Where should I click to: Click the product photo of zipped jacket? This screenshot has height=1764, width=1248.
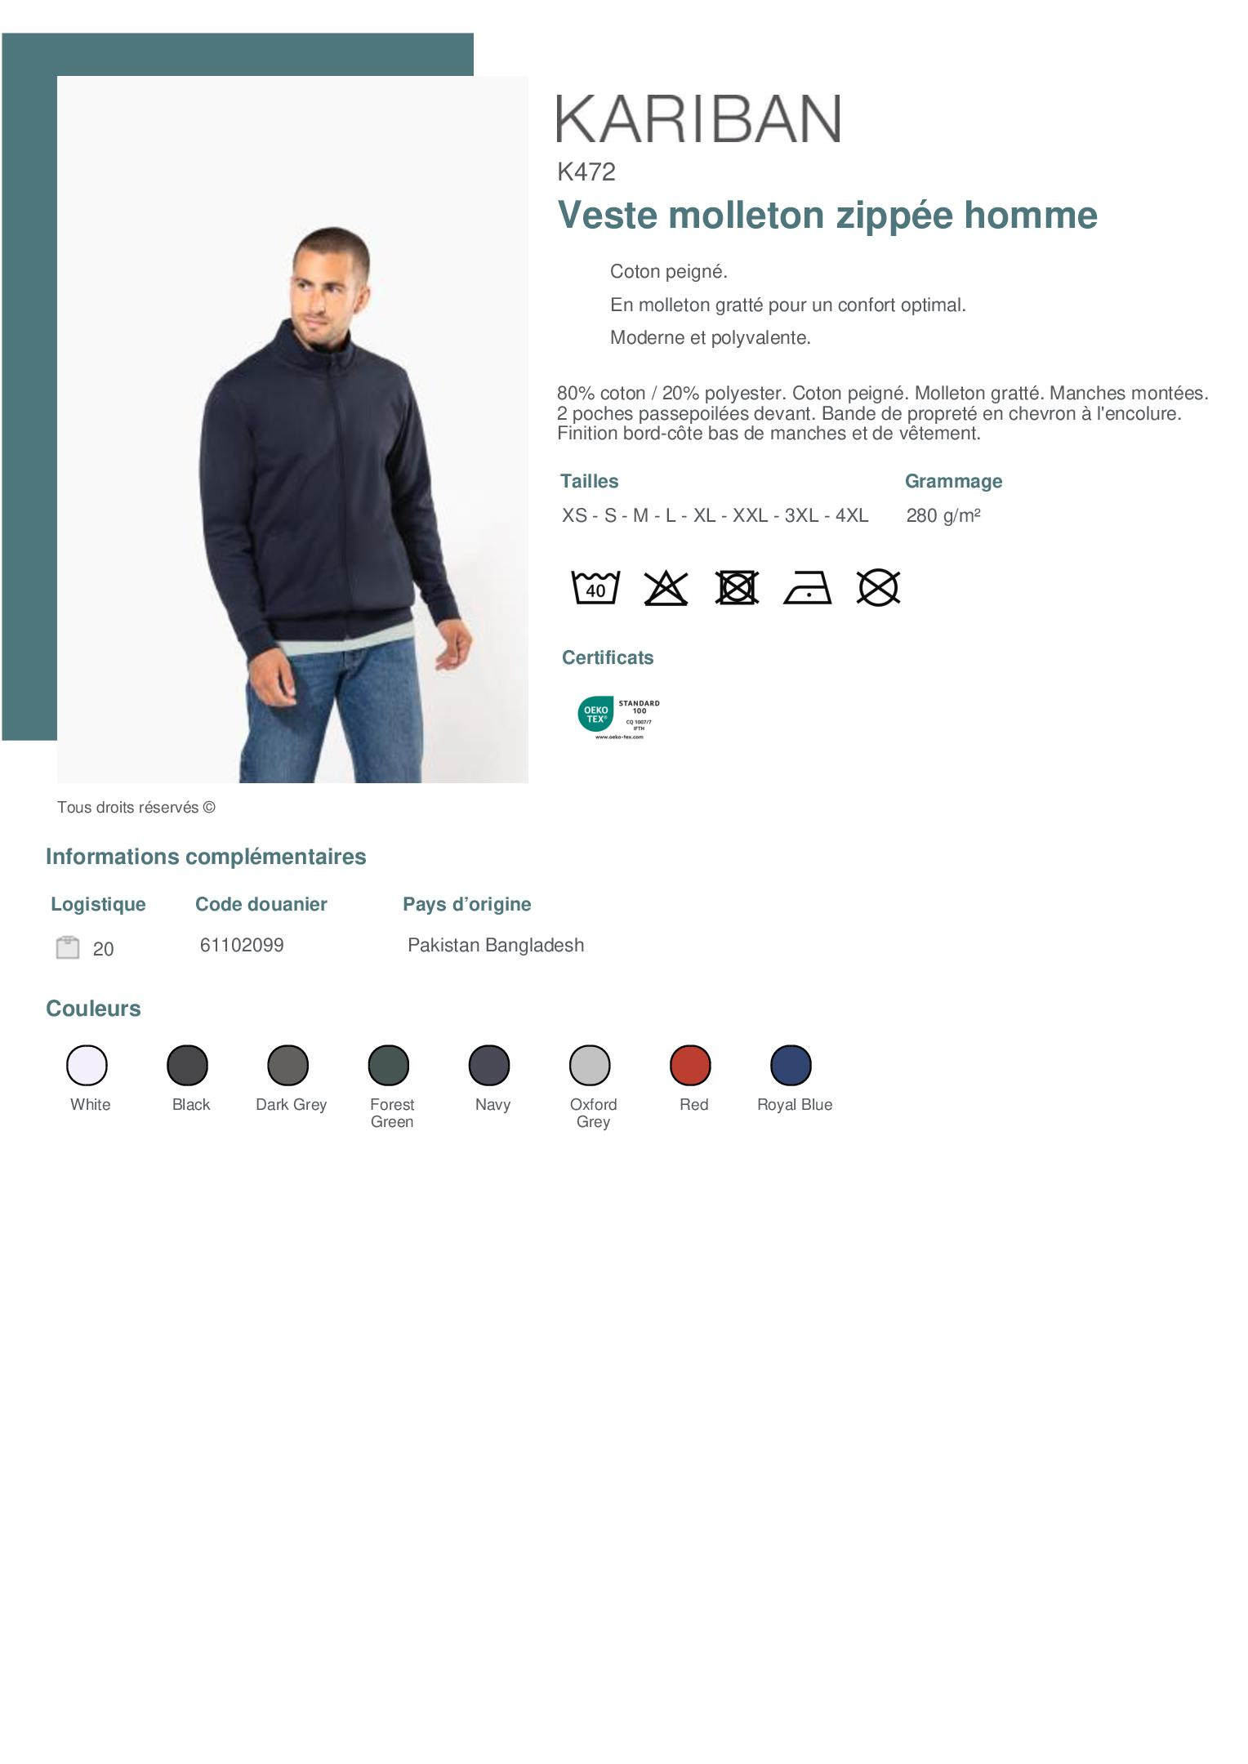point(292,430)
